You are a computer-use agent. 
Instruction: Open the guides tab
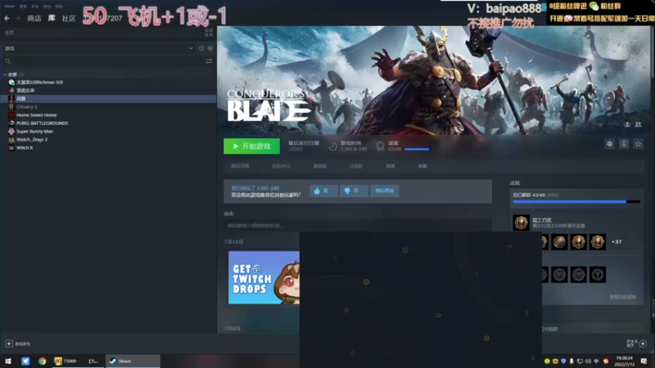tap(391, 166)
